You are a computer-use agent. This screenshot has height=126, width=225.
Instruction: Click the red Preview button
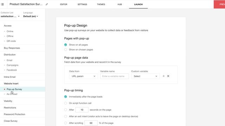point(219,4)
